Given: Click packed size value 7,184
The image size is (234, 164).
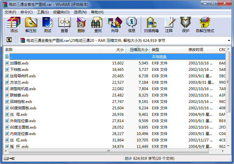Looking at the screenshot, I should (x=143, y=82).
